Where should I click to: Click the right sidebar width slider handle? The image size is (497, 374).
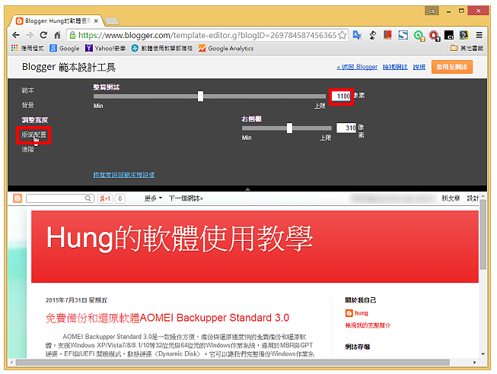pos(289,128)
